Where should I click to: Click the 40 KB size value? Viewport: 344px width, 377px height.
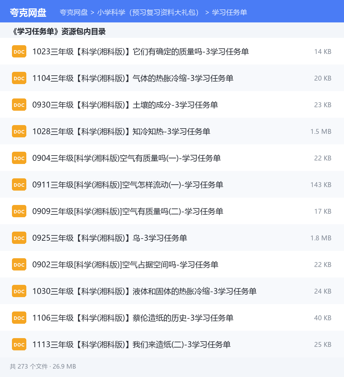pyautogui.click(x=323, y=318)
